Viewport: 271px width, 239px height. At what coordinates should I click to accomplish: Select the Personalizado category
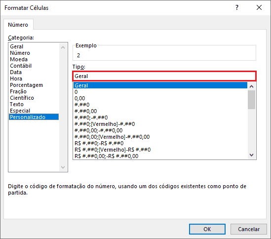pyautogui.click(x=34, y=117)
